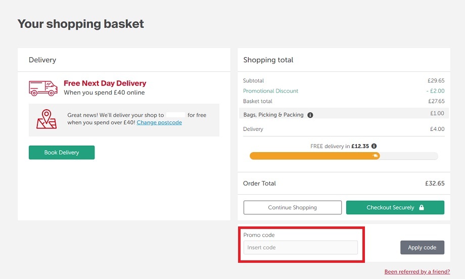Viewport: 465px width, 279px height.
Task: Click the Subtotal value £29.65
Action: coord(436,81)
